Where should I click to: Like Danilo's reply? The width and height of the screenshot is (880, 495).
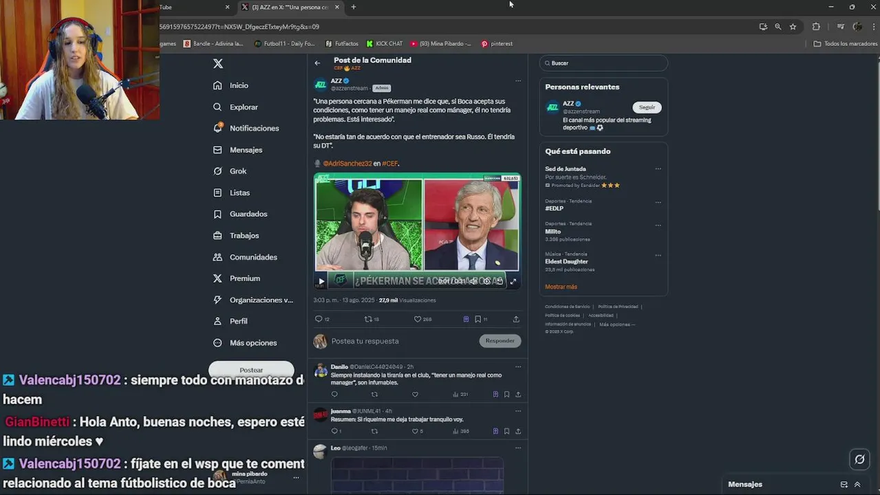(x=415, y=395)
